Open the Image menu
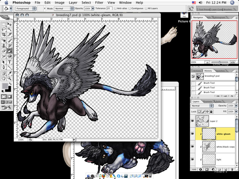The height and width of the screenshot is (179, 239). pyautogui.click(x=59, y=3)
